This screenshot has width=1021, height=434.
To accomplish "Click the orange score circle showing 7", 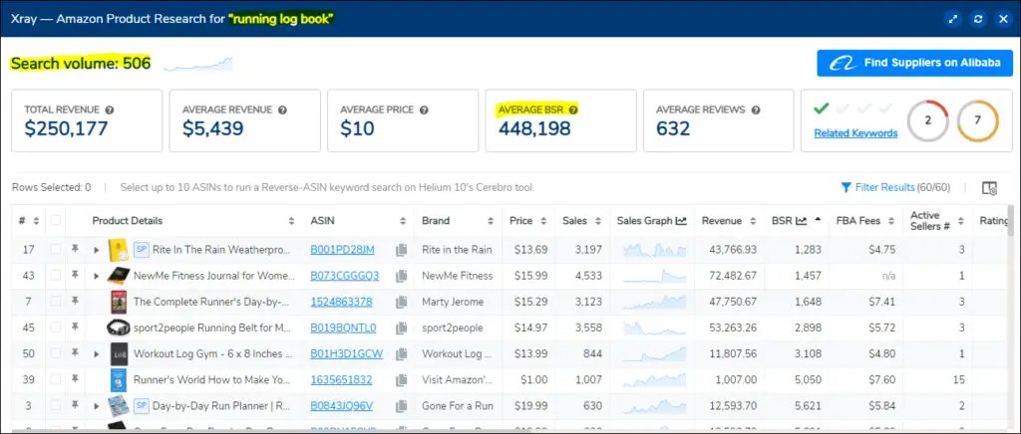I will point(977,120).
